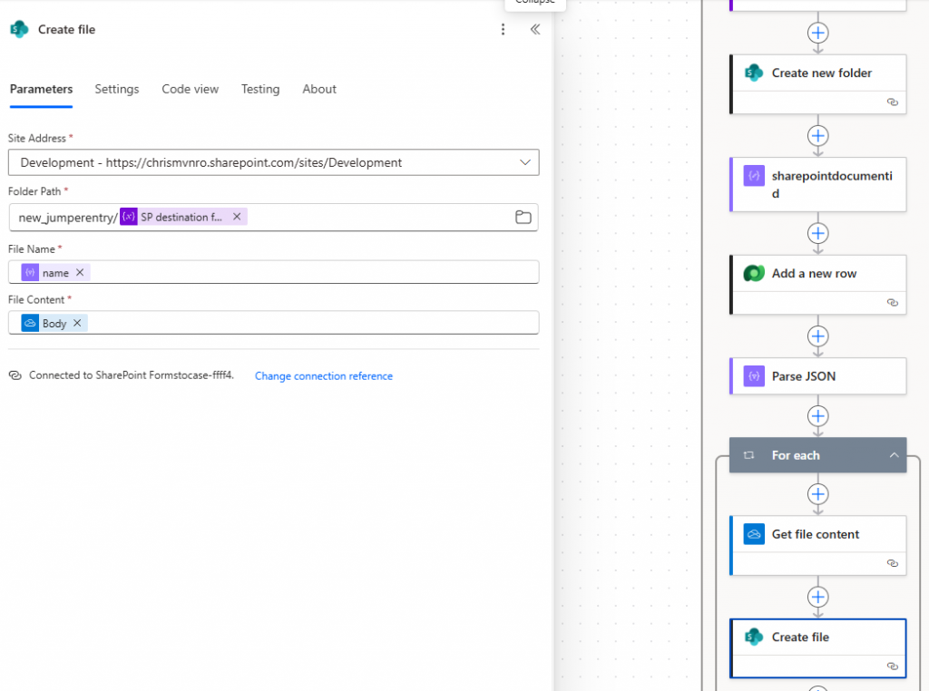Open the About tab
The image size is (929, 691).
tap(319, 89)
